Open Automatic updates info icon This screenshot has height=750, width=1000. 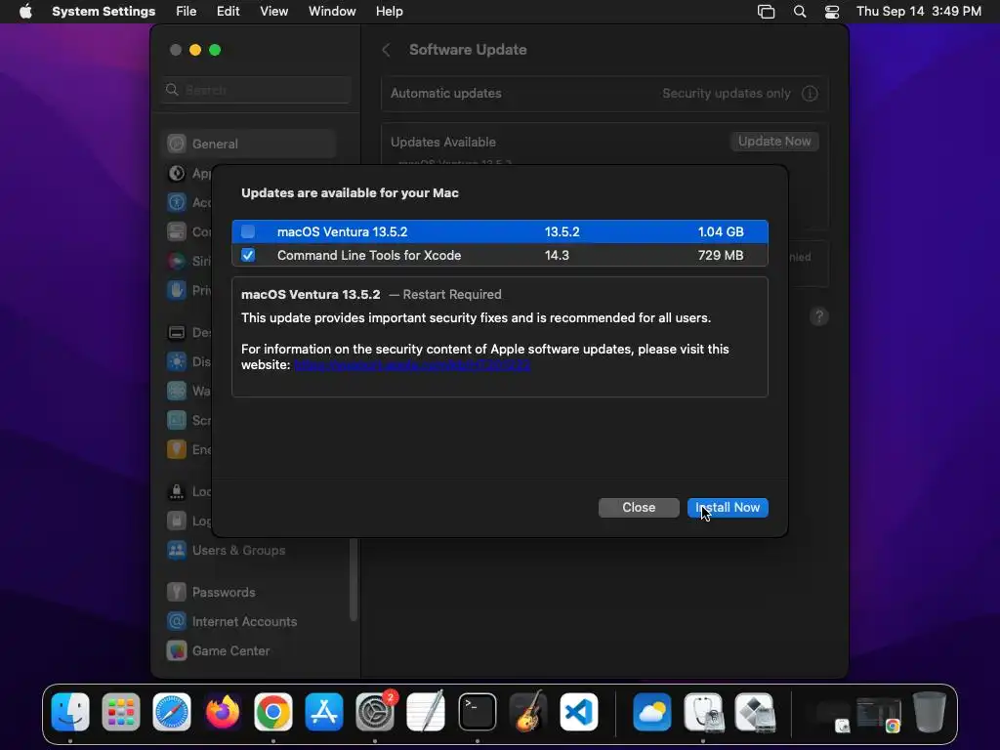[x=810, y=94]
